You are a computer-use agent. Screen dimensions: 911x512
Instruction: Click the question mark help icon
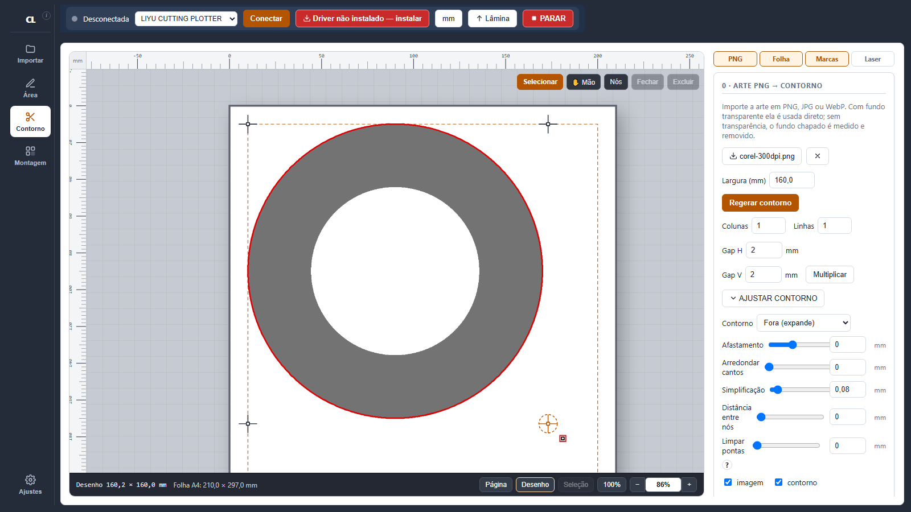click(x=727, y=465)
